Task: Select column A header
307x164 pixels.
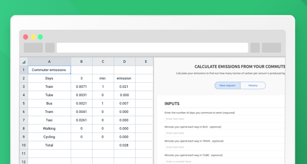Action: (x=49, y=61)
